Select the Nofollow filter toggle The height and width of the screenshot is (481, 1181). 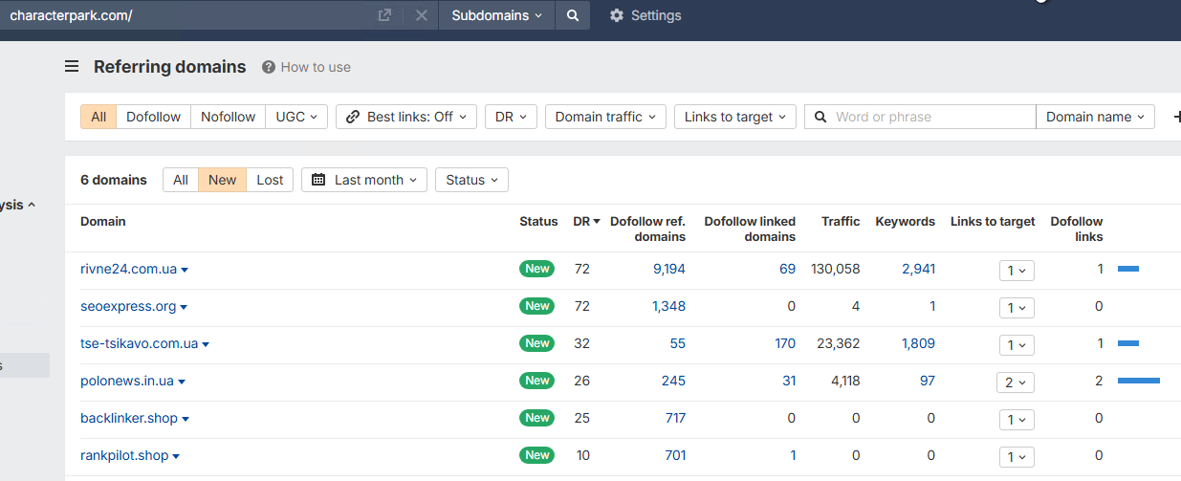click(x=228, y=117)
